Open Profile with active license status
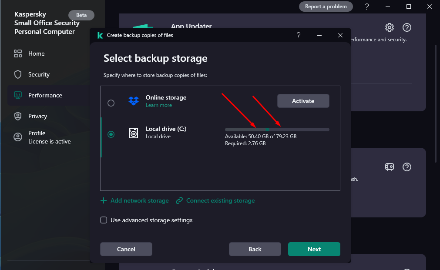This screenshot has height=270, width=440. tap(49, 137)
